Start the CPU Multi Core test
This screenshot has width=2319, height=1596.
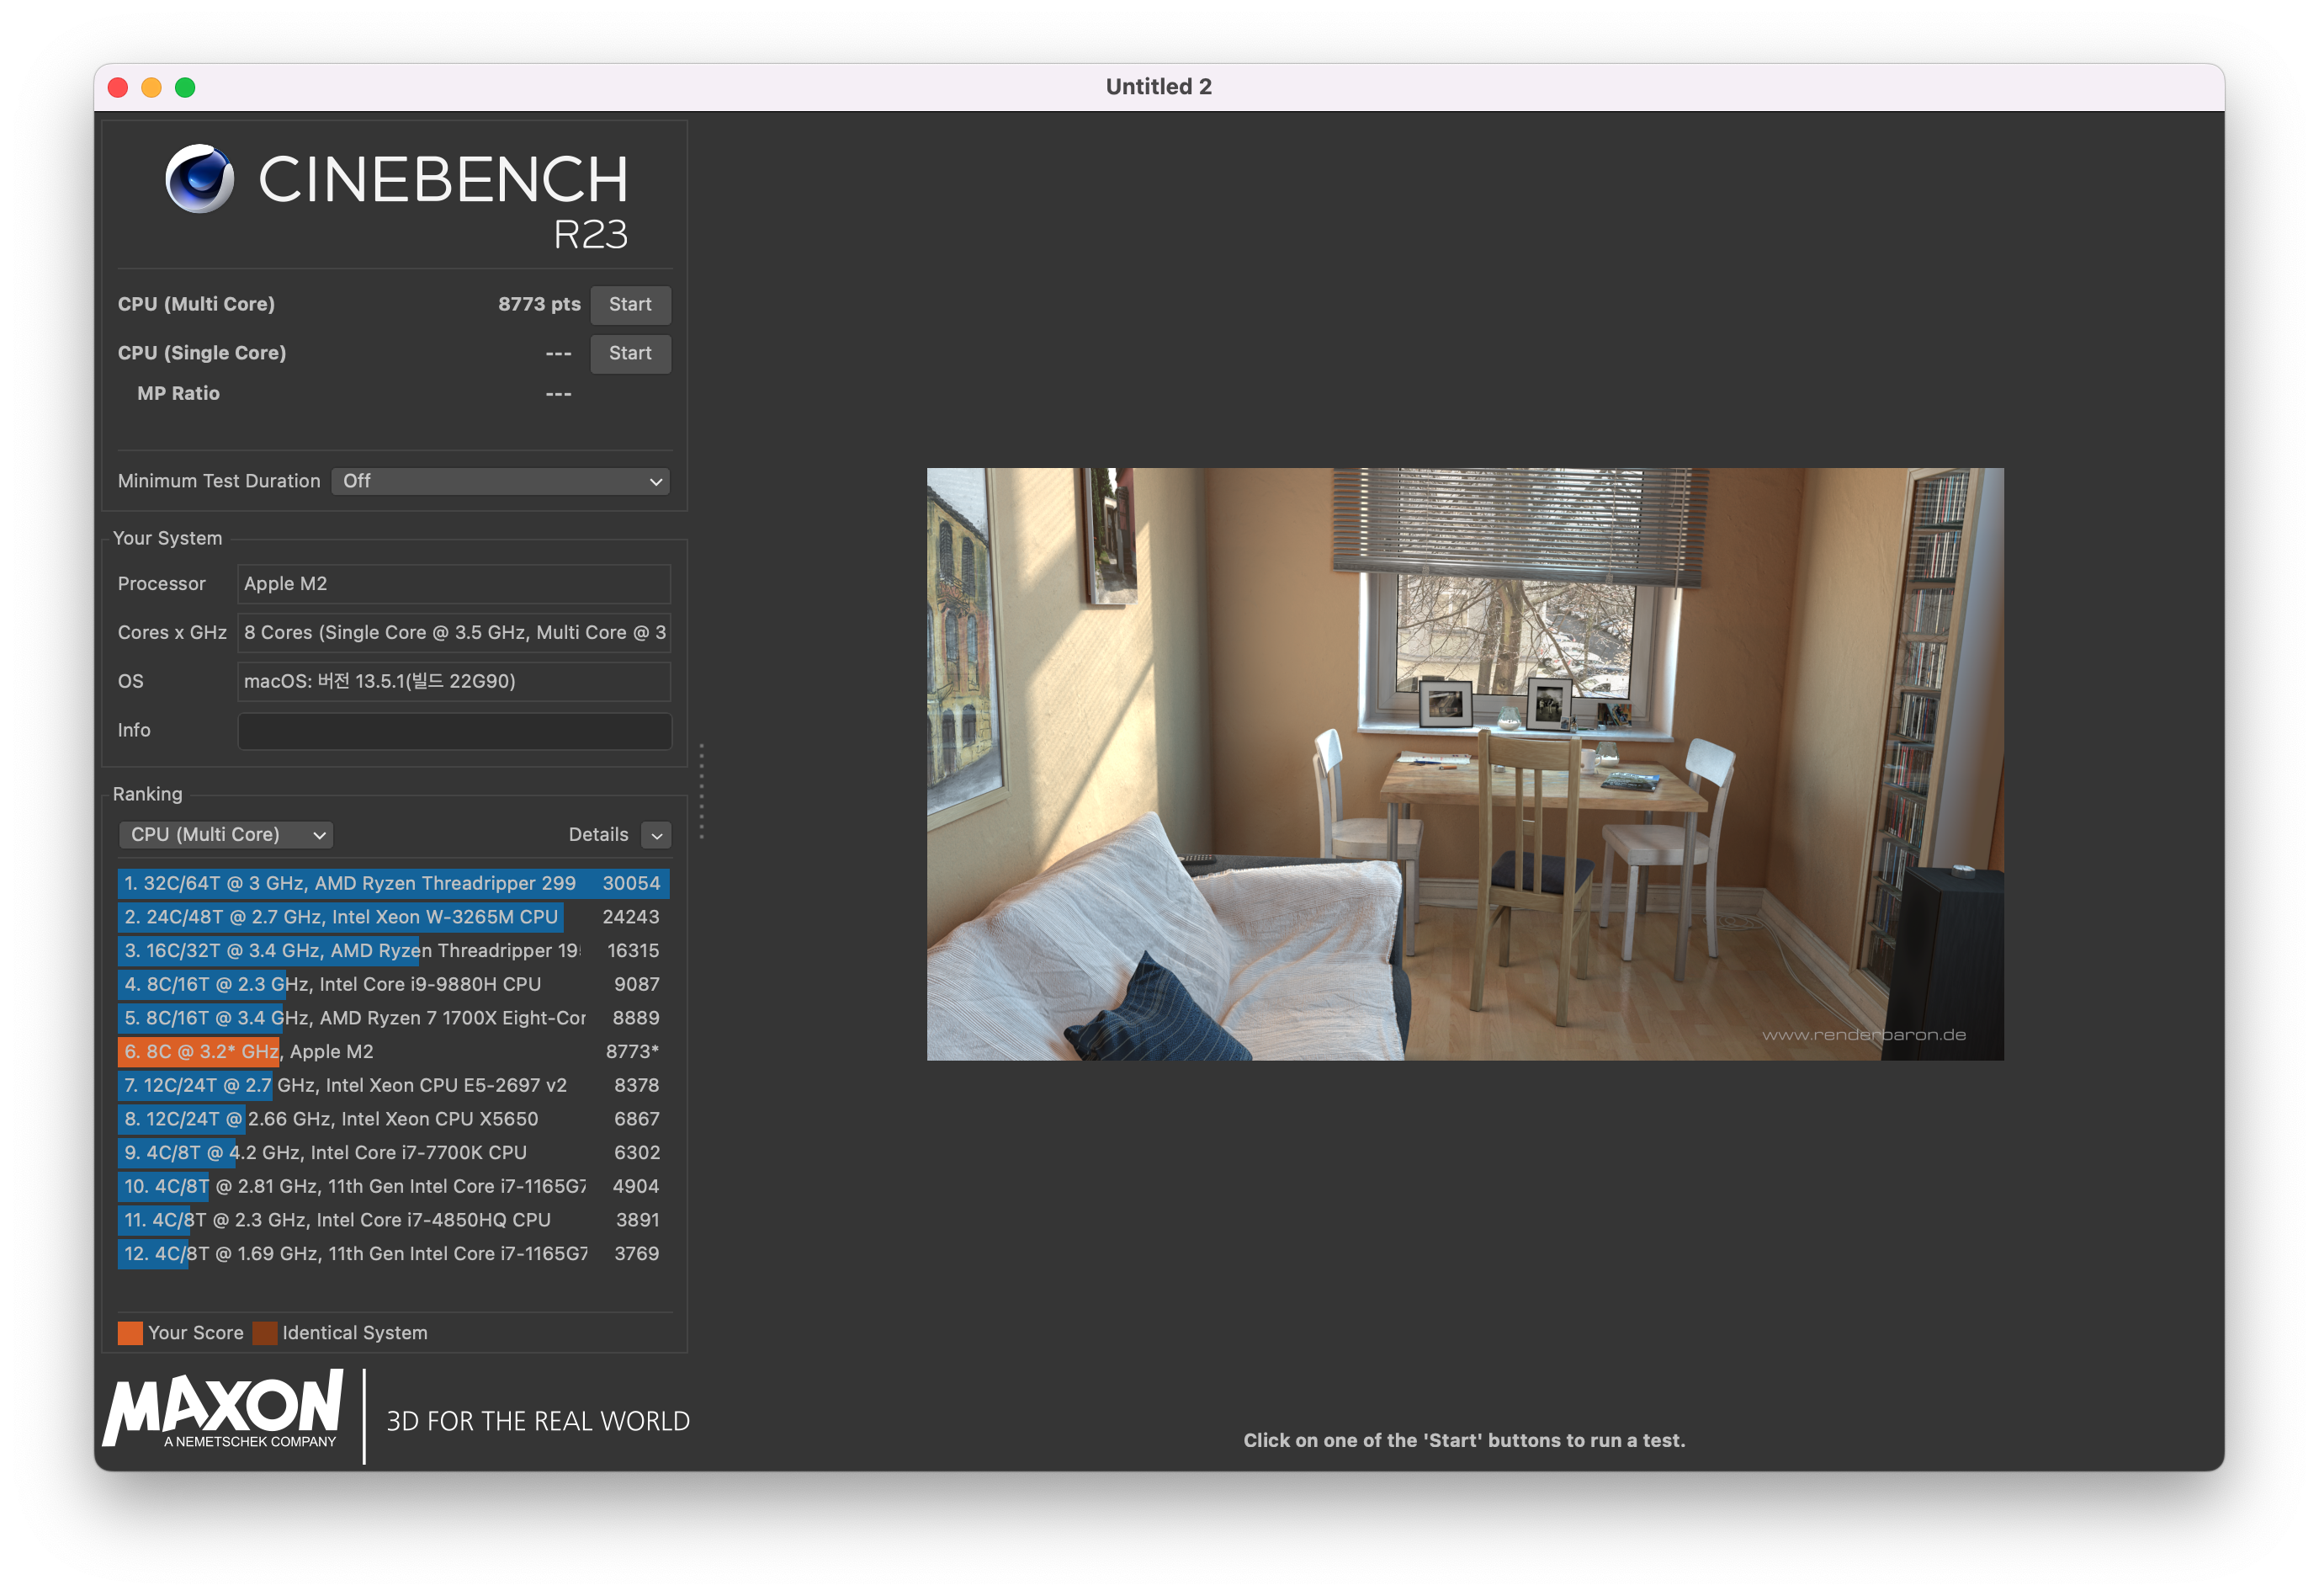point(629,304)
